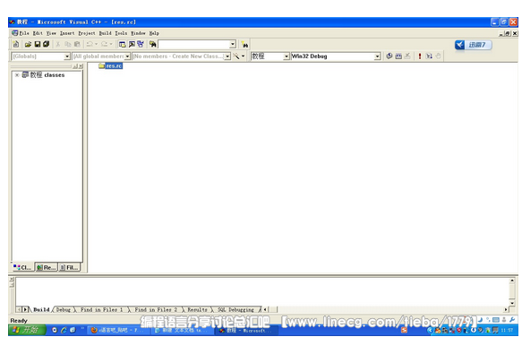522x337 pixels.
Task: Select the Find in Files 1 tab
Action: 101,310
